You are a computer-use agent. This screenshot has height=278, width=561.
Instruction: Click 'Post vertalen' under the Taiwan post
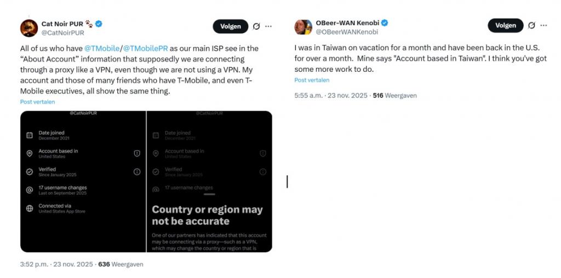[x=312, y=80]
